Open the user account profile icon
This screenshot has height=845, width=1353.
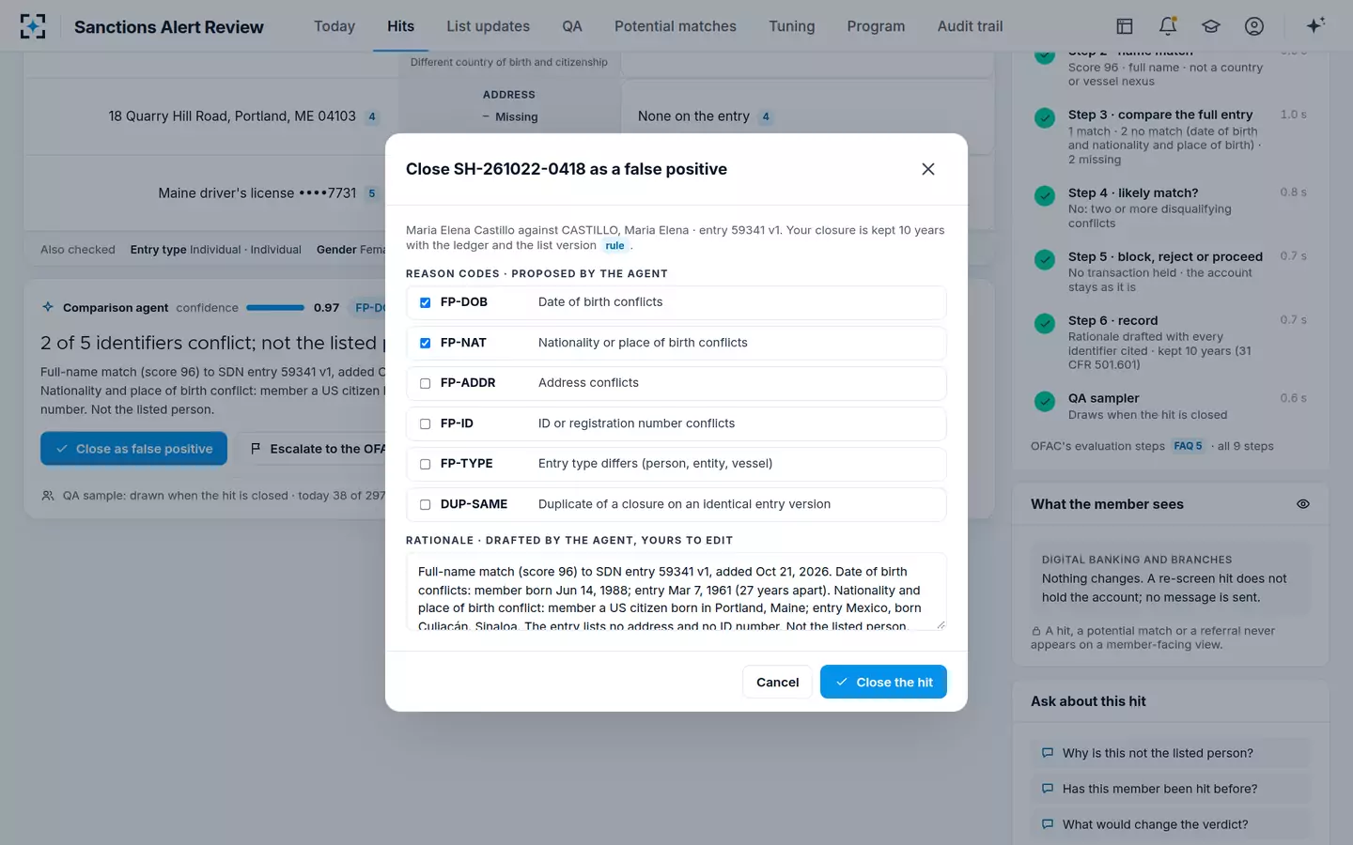tap(1254, 26)
